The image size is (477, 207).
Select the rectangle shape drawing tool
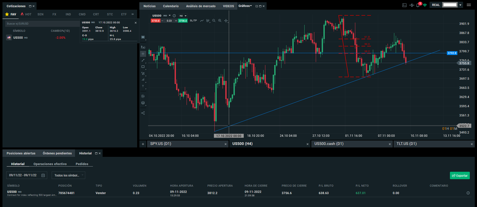(x=143, y=66)
